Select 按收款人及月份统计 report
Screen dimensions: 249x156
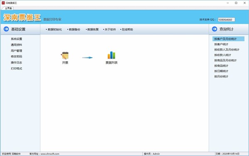[227, 50]
